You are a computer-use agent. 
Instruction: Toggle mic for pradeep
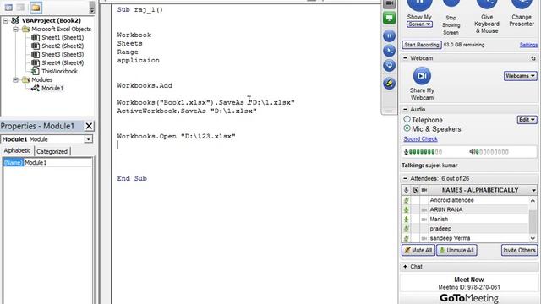click(406, 229)
